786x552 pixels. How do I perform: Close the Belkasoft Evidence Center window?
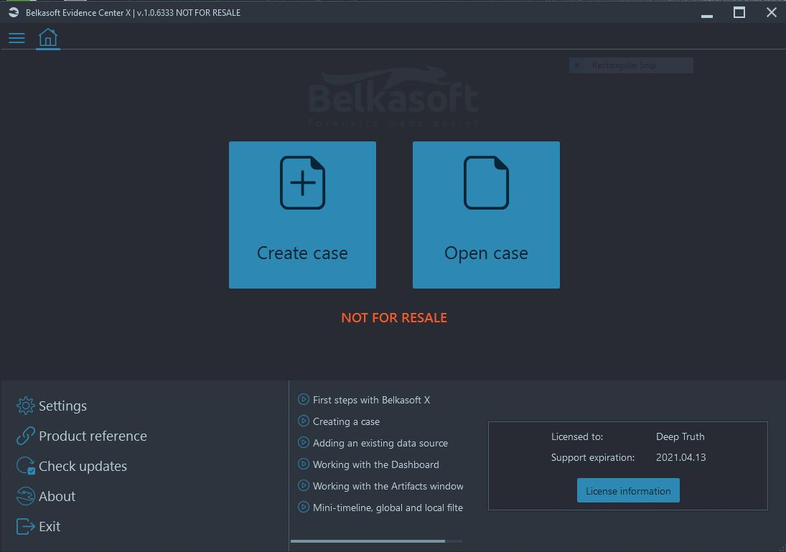pyautogui.click(x=772, y=12)
